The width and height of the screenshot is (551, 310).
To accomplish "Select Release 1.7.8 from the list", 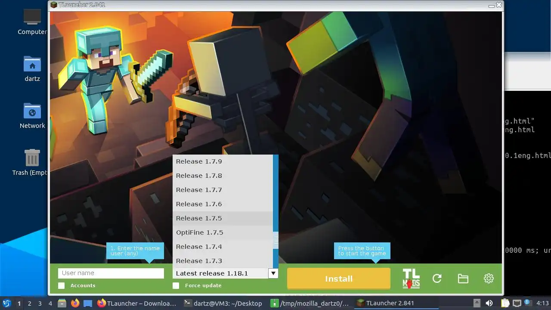I will point(223,176).
